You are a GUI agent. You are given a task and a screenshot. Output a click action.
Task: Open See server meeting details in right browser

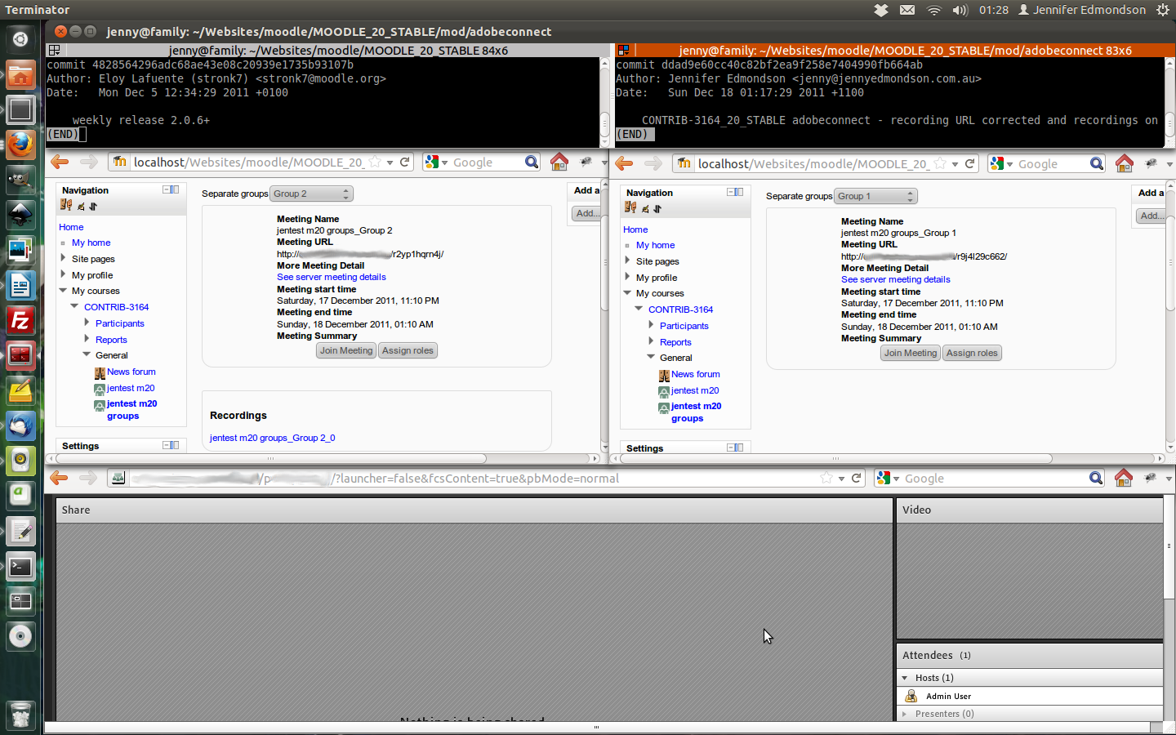tap(895, 279)
